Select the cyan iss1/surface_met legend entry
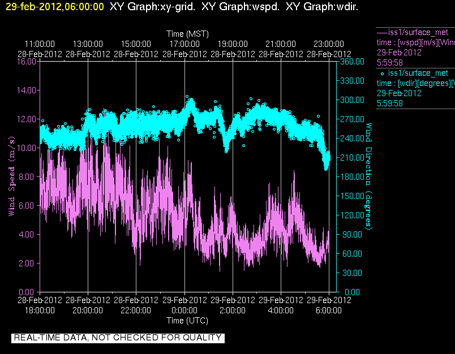This screenshot has width=455, height=354. [418, 73]
